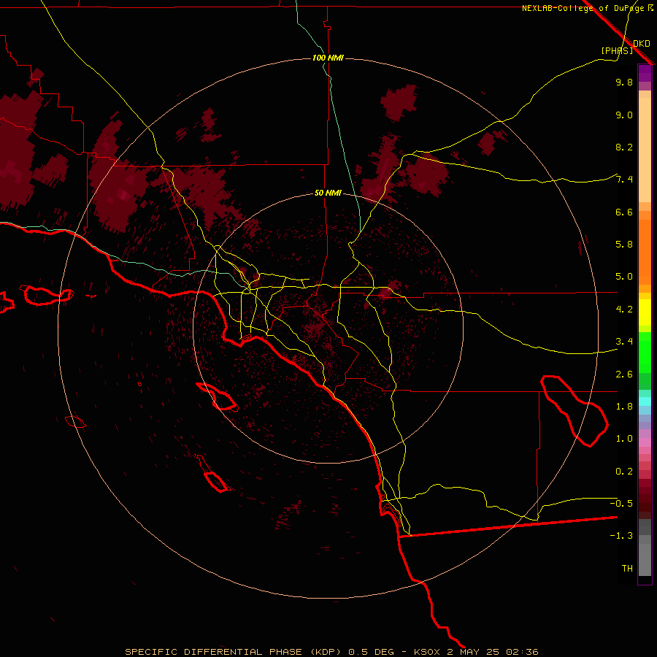Pick the bright green swatch near 3.4
Image resolution: width=657 pixels, height=657 pixels.
pos(645,351)
